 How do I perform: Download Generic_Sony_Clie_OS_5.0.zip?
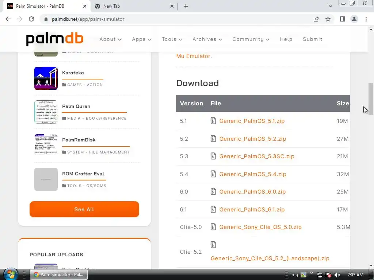(260, 227)
